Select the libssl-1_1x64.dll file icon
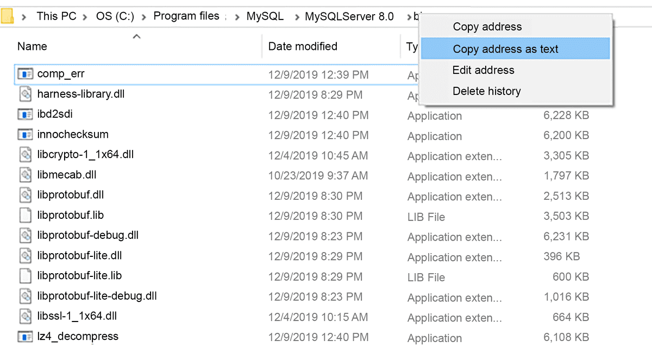 click(26, 316)
